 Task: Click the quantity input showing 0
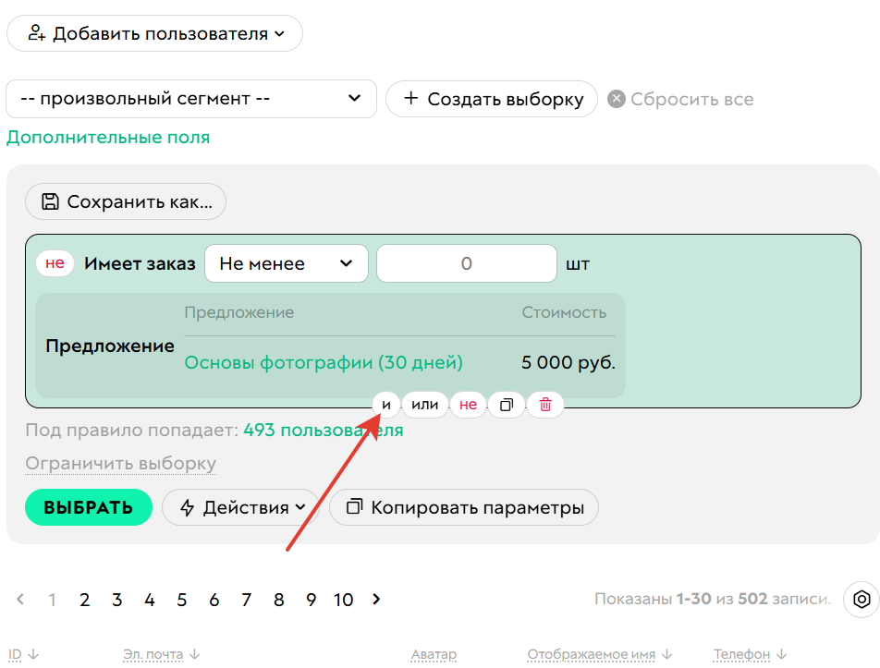tap(466, 263)
